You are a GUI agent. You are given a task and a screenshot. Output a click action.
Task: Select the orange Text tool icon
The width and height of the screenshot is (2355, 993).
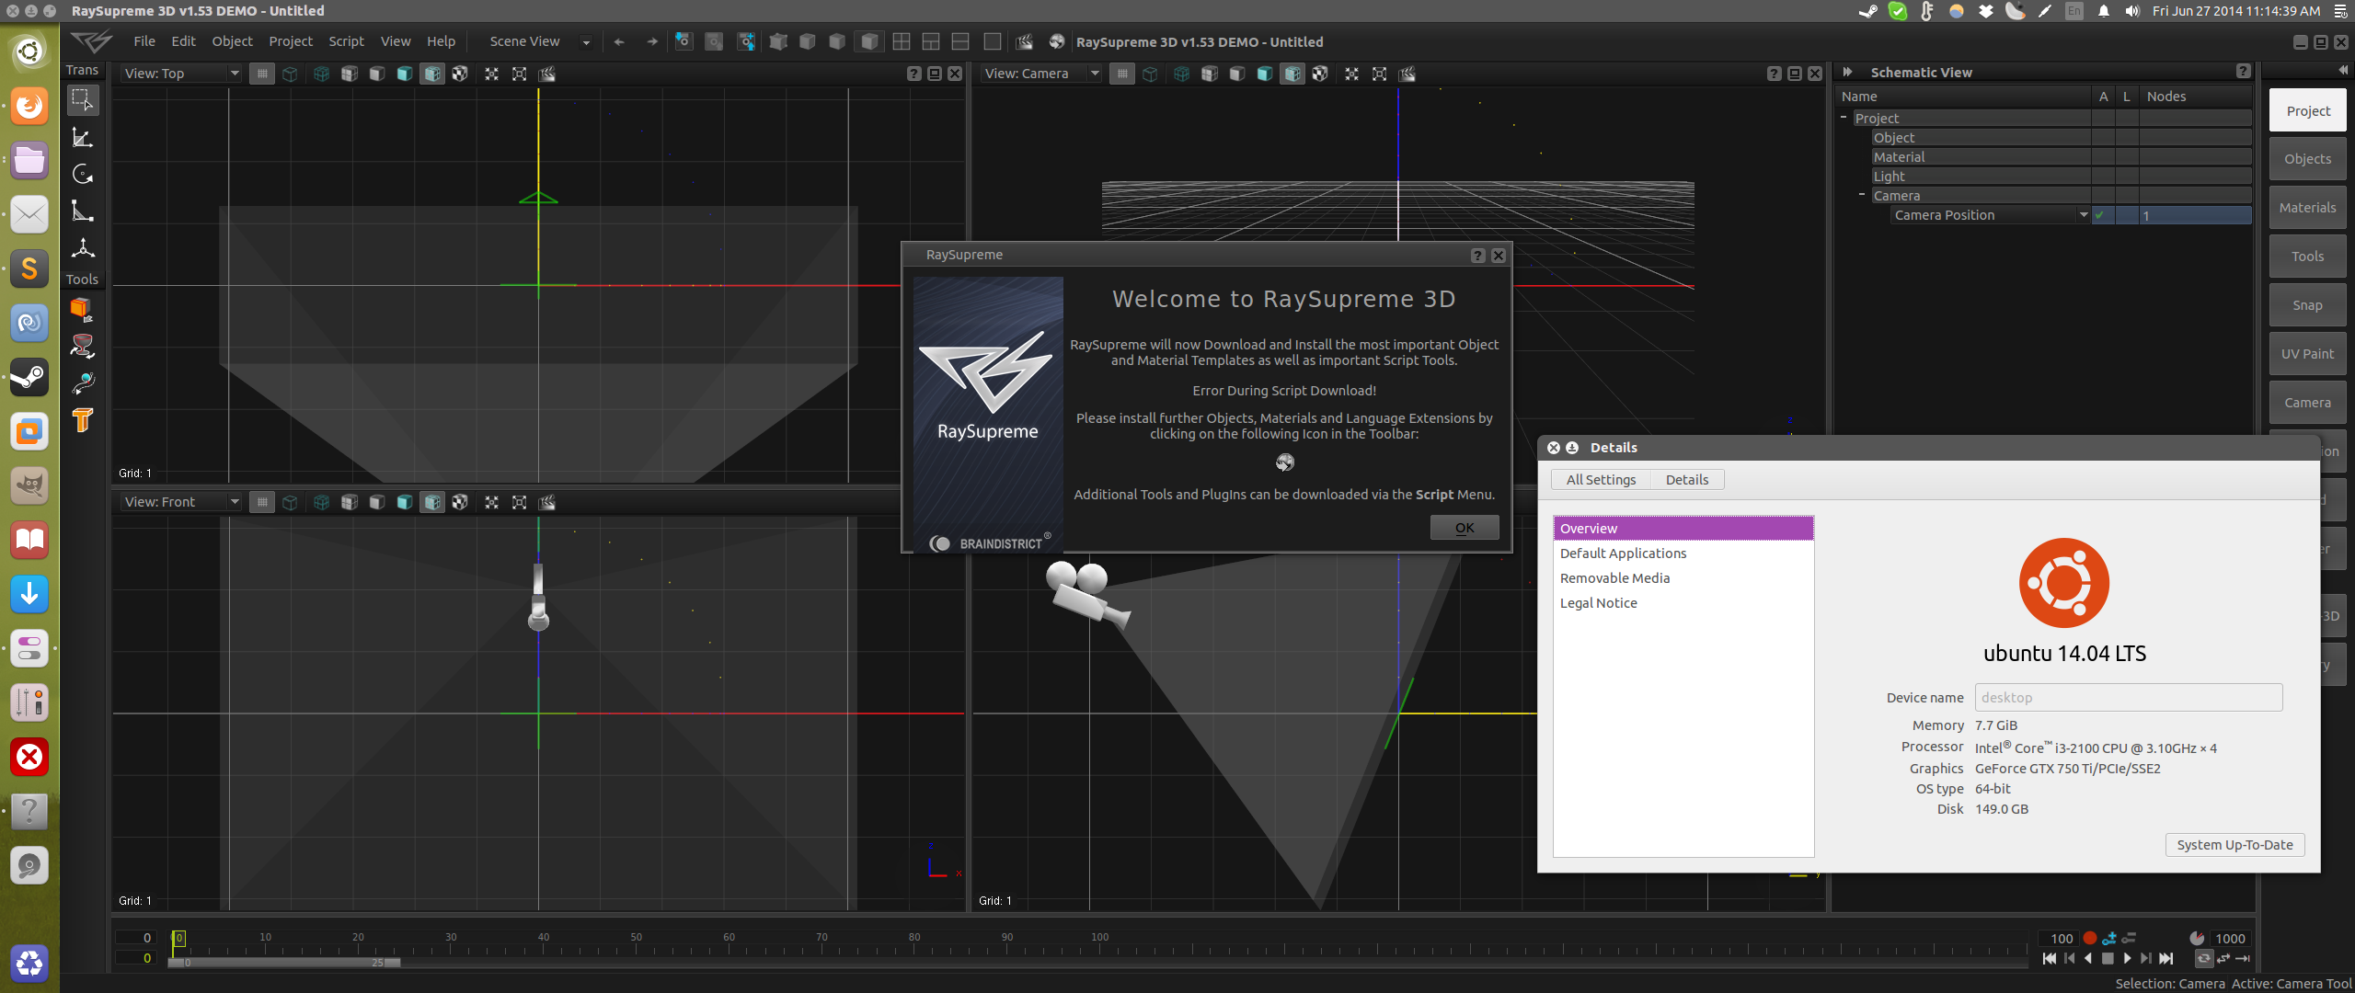point(82,420)
